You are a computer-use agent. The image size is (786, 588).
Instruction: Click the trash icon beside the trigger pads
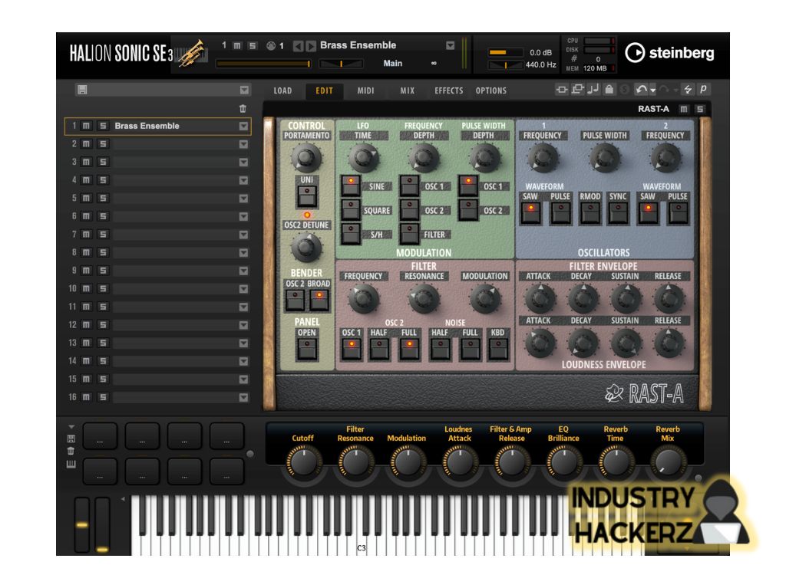71,451
